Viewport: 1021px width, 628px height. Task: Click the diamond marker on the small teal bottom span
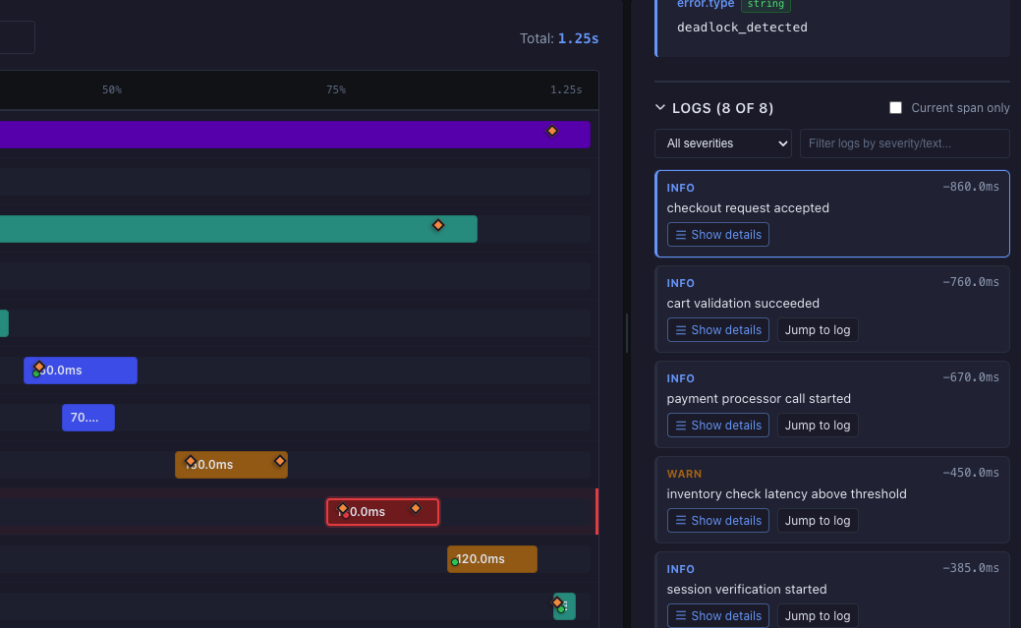tap(557, 601)
